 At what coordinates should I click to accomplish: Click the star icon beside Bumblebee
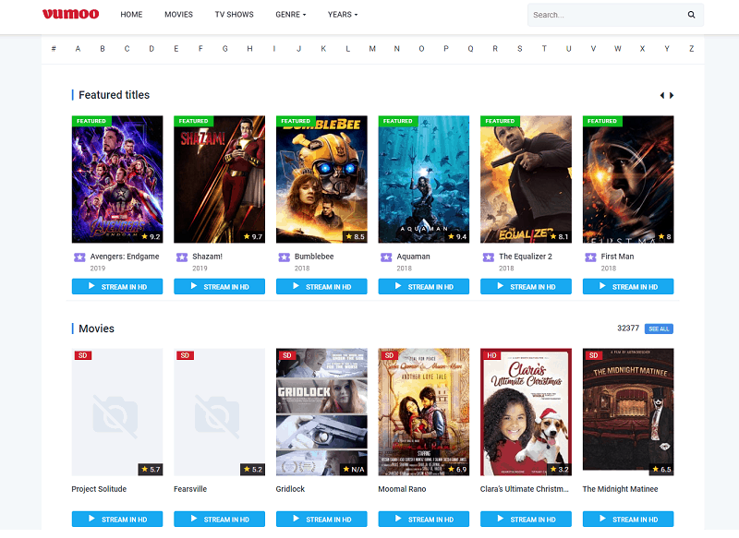(x=285, y=257)
